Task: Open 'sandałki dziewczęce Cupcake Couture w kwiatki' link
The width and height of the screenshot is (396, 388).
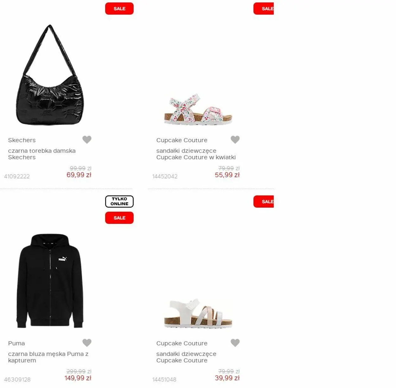Action: tap(196, 154)
